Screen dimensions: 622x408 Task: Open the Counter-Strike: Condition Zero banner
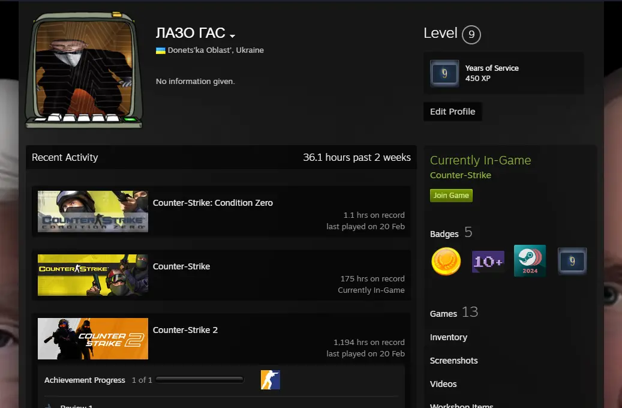[93, 211]
